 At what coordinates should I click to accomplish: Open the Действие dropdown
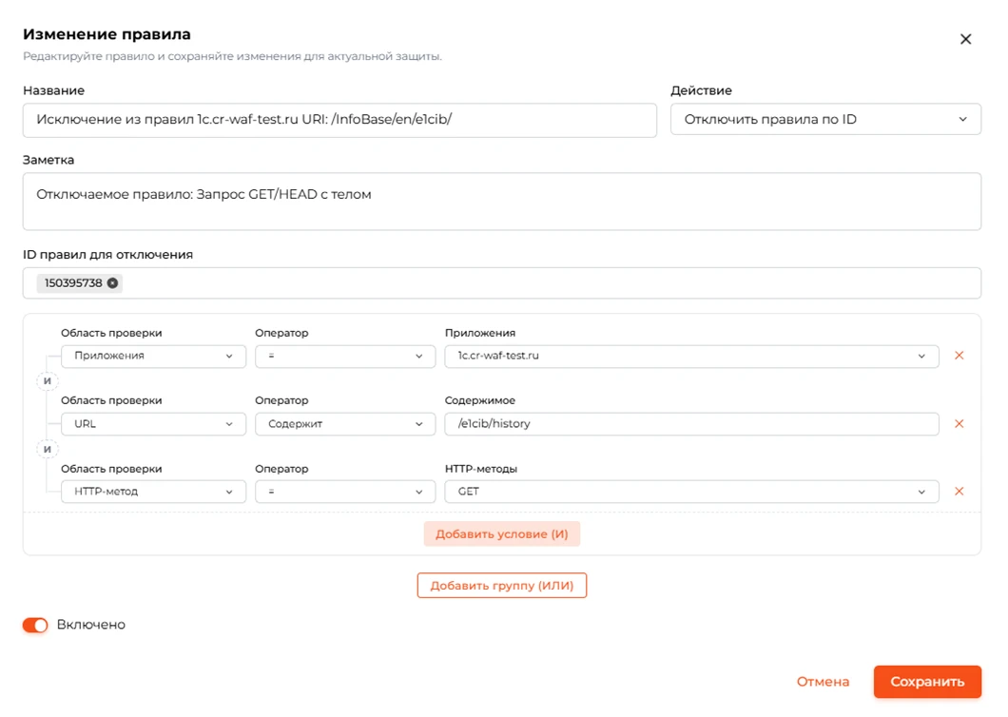825,119
